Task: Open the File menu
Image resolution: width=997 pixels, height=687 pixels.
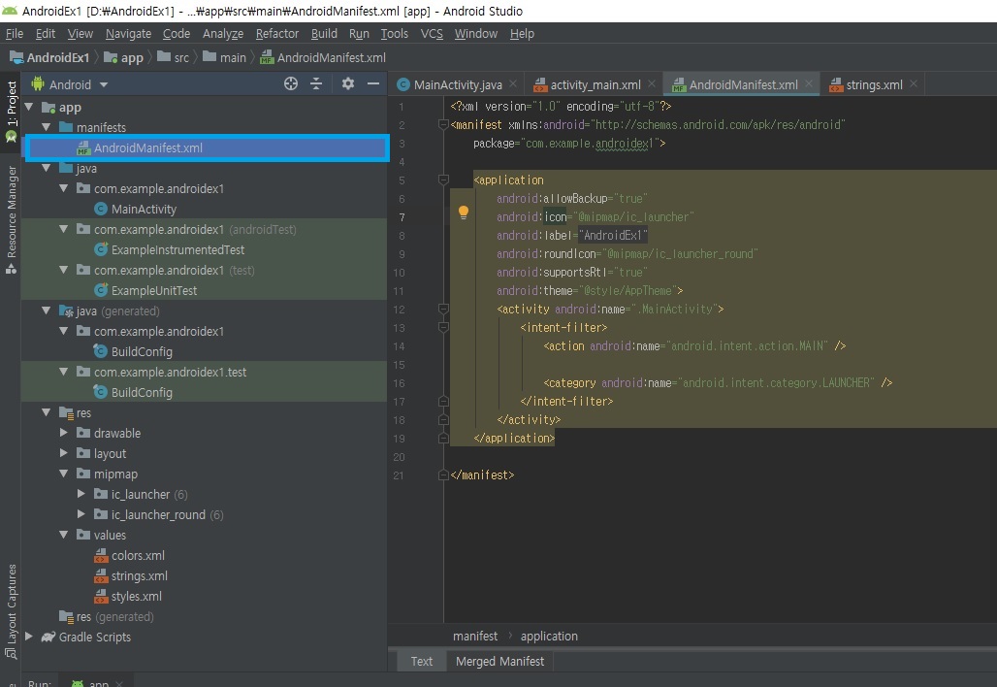Action: [14, 34]
